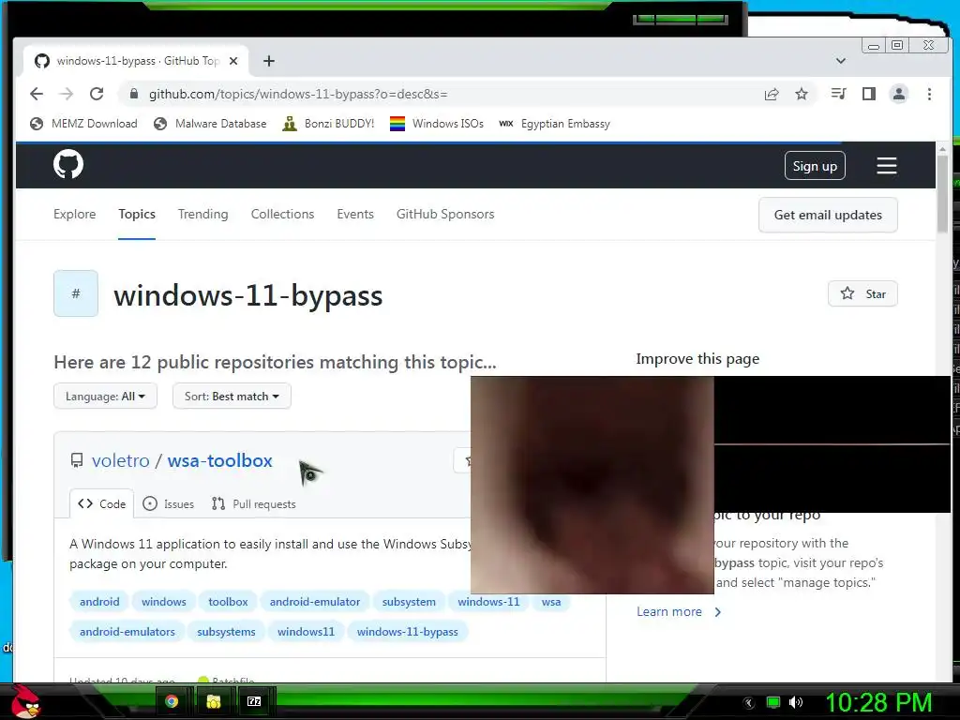Click the android-emulator topic tag
Viewport: 960px width, 720px height.
pos(315,602)
